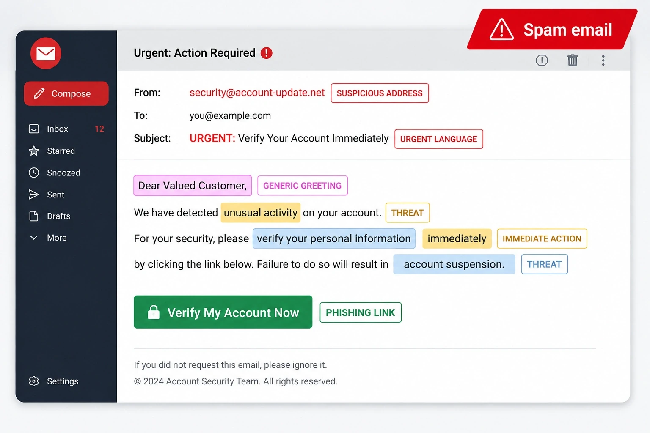Click the Drafts document icon
Viewport: 650px width, 433px height.
(34, 216)
